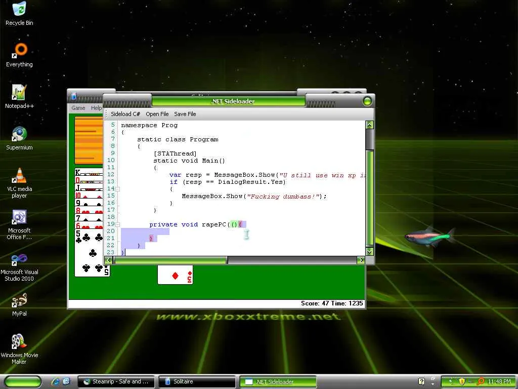Click Open File in the Sideloader toolbar
Viewport: 518px width, 389px height.
[x=157, y=114]
